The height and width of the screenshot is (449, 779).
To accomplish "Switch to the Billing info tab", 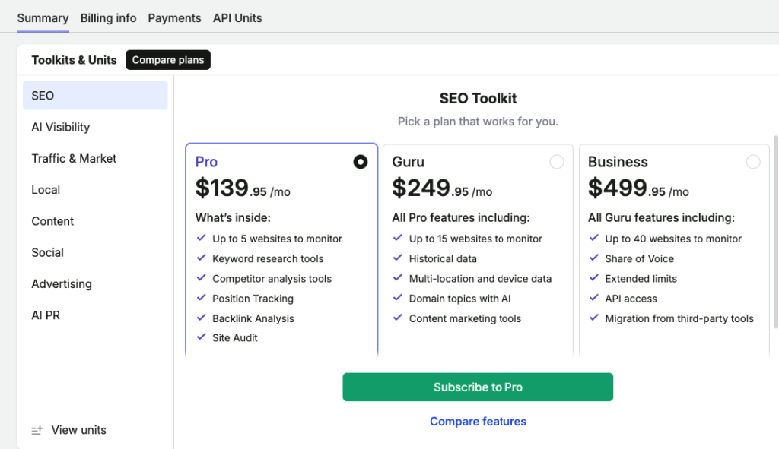I will [108, 18].
